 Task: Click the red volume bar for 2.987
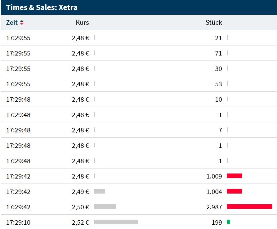(x=250, y=207)
